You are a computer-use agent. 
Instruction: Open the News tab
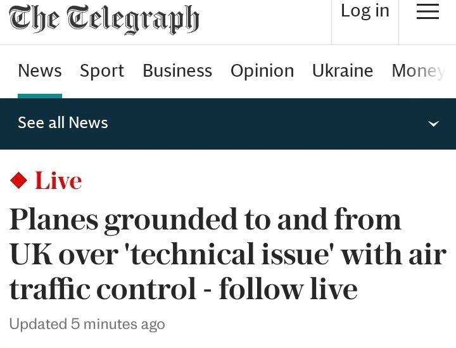[x=40, y=71]
